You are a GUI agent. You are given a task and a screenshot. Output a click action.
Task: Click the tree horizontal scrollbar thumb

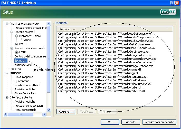[x=21, y=114]
